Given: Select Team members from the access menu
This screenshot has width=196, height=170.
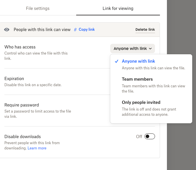Looking at the screenshot, I should (x=137, y=79).
